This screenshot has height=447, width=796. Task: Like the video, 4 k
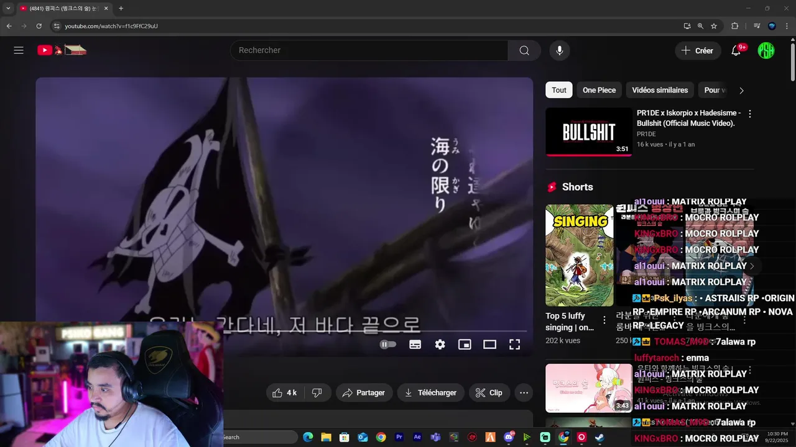pyautogui.click(x=285, y=392)
